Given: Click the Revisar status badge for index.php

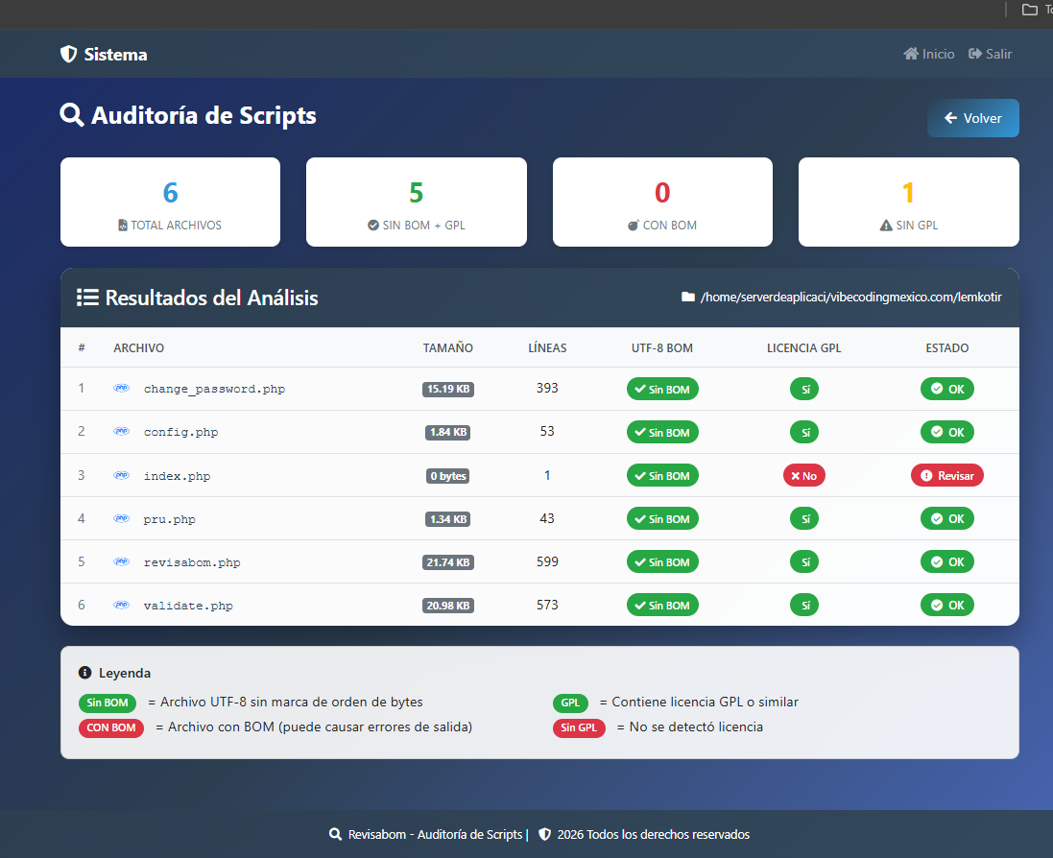Looking at the screenshot, I should 946,475.
